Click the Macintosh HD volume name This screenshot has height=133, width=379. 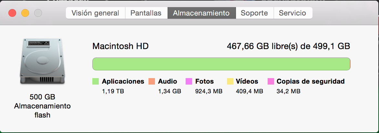(x=120, y=46)
